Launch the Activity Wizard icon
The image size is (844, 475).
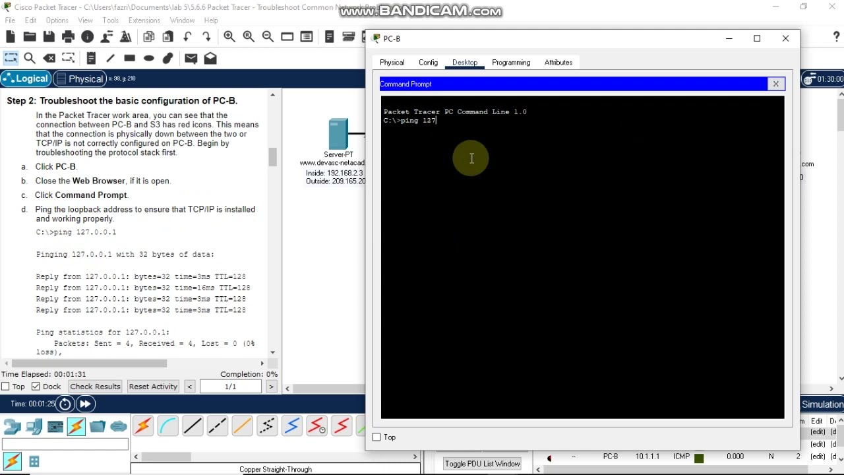pos(106,37)
